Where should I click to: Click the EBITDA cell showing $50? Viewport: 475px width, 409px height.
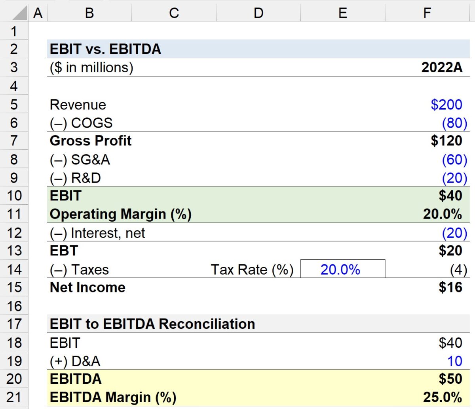click(427, 379)
